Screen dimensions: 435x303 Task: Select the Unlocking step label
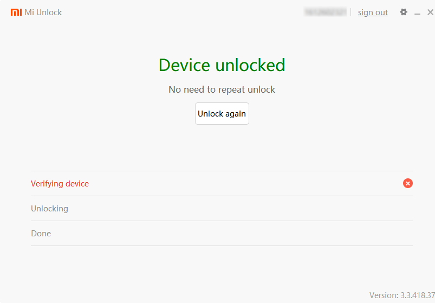(x=49, y=209)
